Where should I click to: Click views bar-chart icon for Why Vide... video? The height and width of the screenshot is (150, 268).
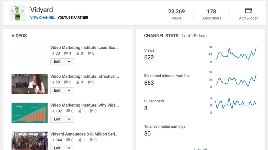52,111
